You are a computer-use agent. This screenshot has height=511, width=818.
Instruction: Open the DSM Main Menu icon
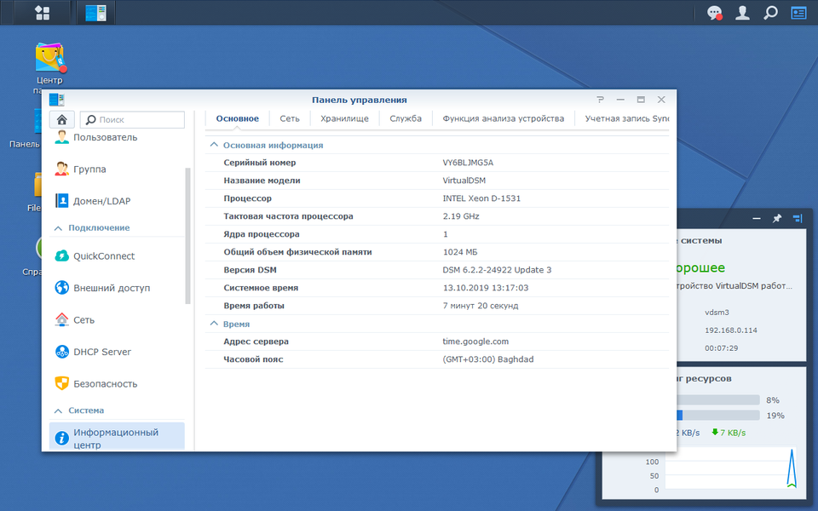[x=43, y=13]
